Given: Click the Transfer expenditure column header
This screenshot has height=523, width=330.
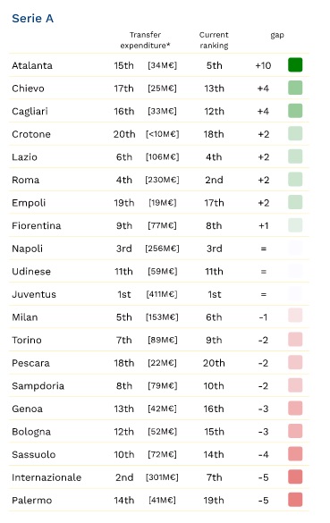Looking at the screenshot, I should [x=145, y=40].
